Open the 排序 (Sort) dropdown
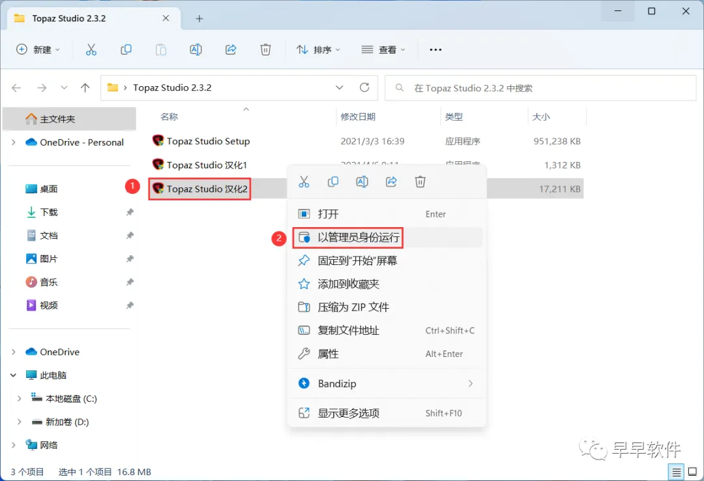704x481 pixels. pos(318,50)
